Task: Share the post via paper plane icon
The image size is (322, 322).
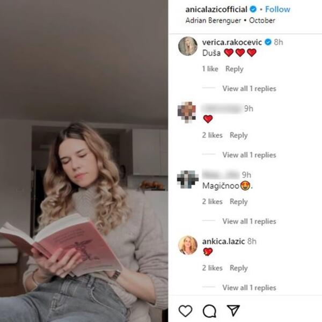Action: tap(233, 311)
